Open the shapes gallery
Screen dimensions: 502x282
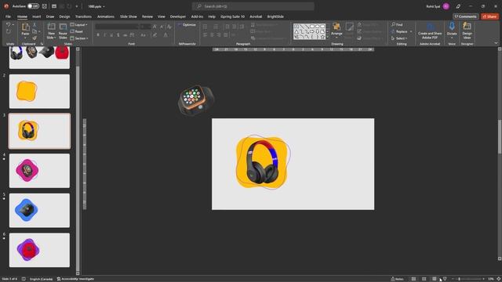pos(309,31)
